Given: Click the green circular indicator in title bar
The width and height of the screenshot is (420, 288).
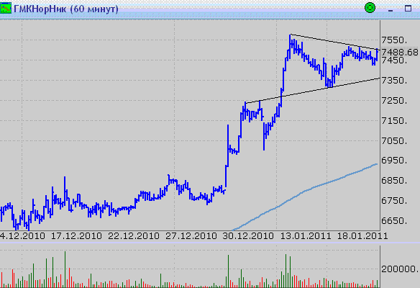Looking at the screenshot, I should (x=370, y=7).
